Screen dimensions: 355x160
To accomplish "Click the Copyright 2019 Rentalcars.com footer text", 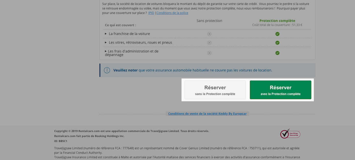I will click(131, 131).
